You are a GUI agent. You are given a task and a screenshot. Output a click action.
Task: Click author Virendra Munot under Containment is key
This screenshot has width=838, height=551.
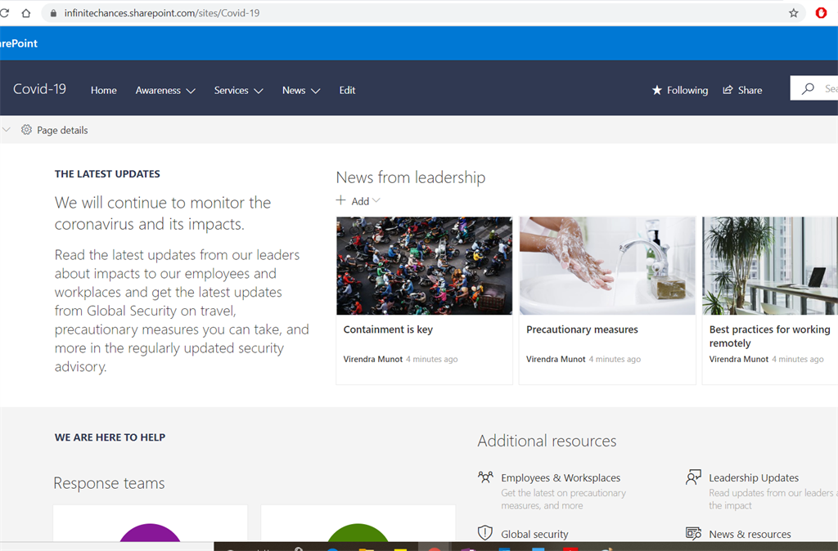373,359
